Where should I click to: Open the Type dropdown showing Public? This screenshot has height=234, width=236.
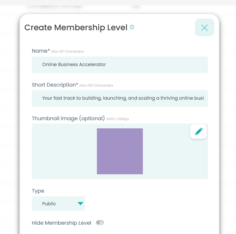click(x=58, y=203)
